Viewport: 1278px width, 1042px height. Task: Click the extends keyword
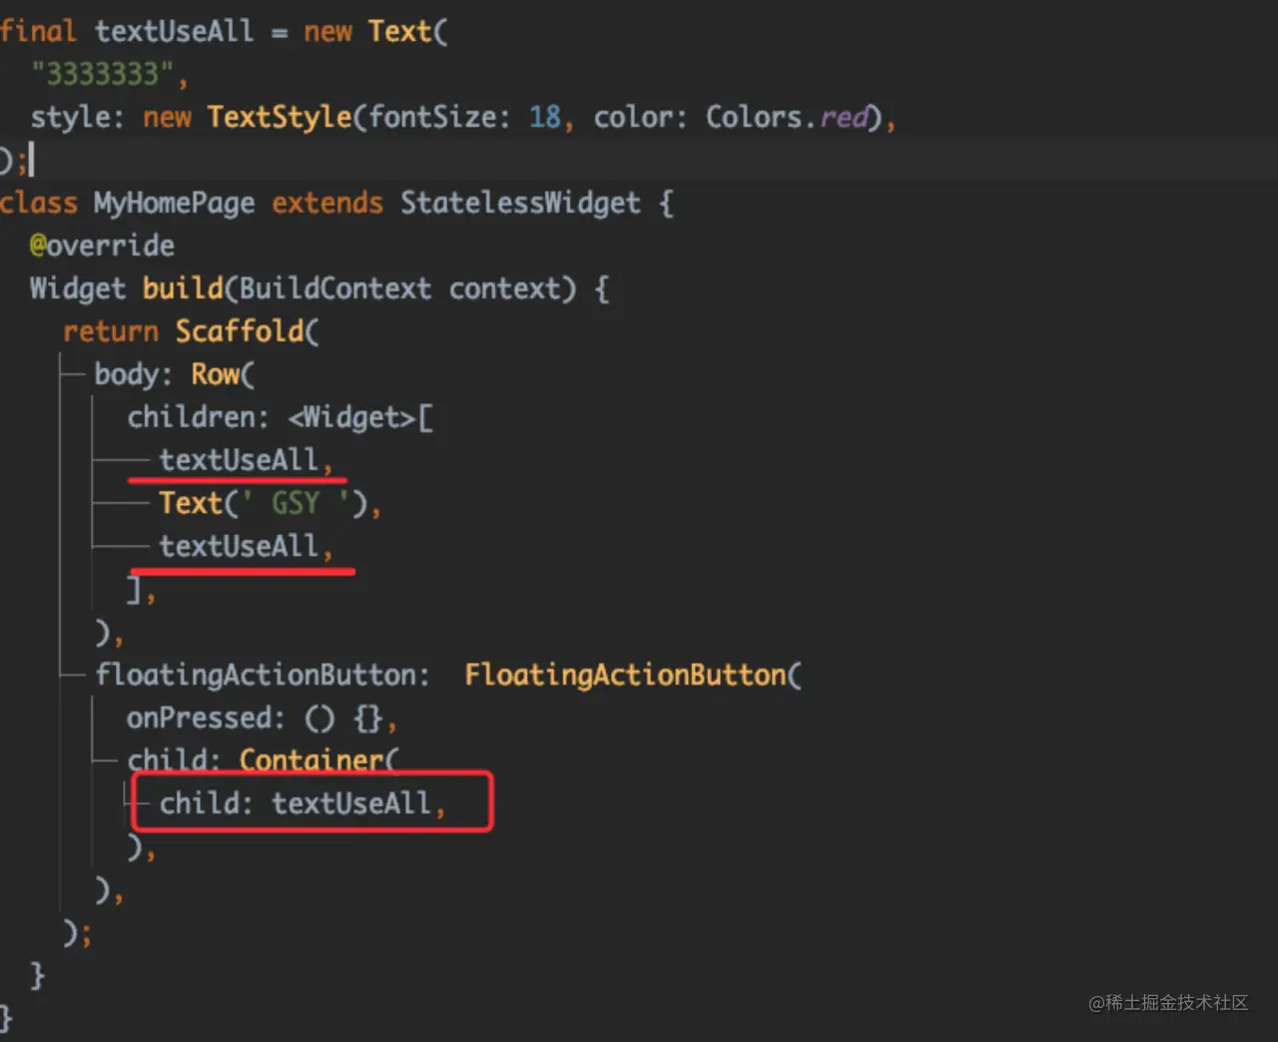coord(327,204)
